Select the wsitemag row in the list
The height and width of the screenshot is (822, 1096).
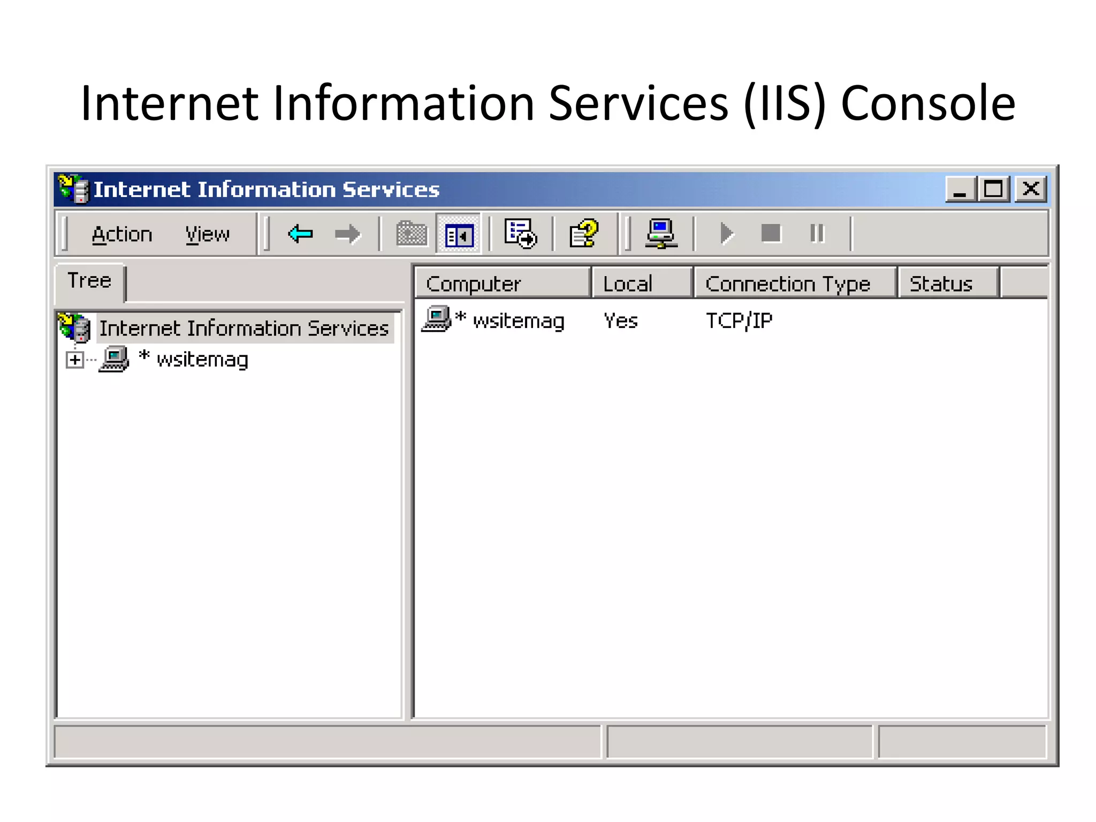coord(730,321)
